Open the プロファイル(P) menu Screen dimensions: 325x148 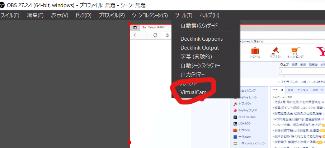[112, 15]
